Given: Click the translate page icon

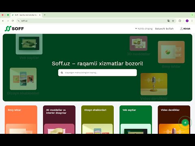Looking at the screenshot, I should pos(169,21).
